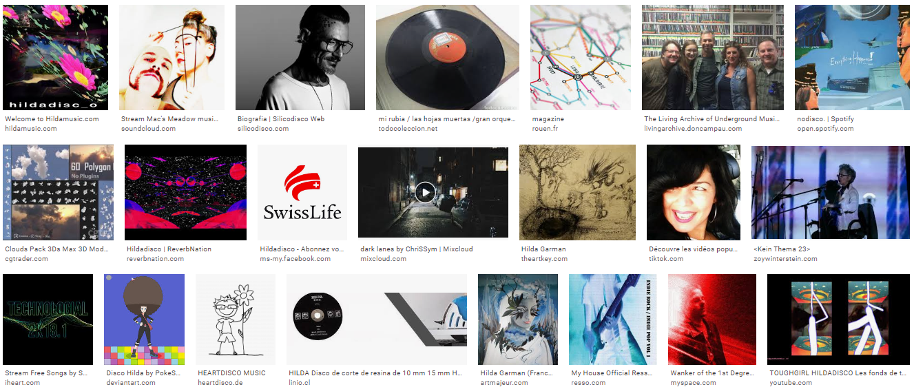Select the red Wanker of the 1st Degree image
914x387 pixels.
pos(712,320)
